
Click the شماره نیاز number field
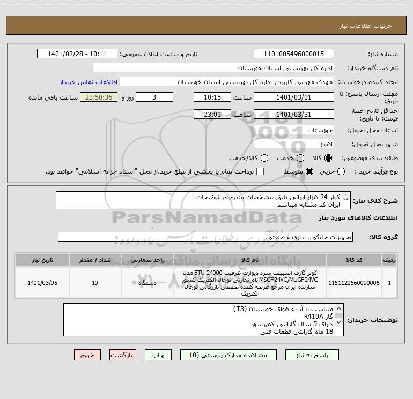point(294,54)
